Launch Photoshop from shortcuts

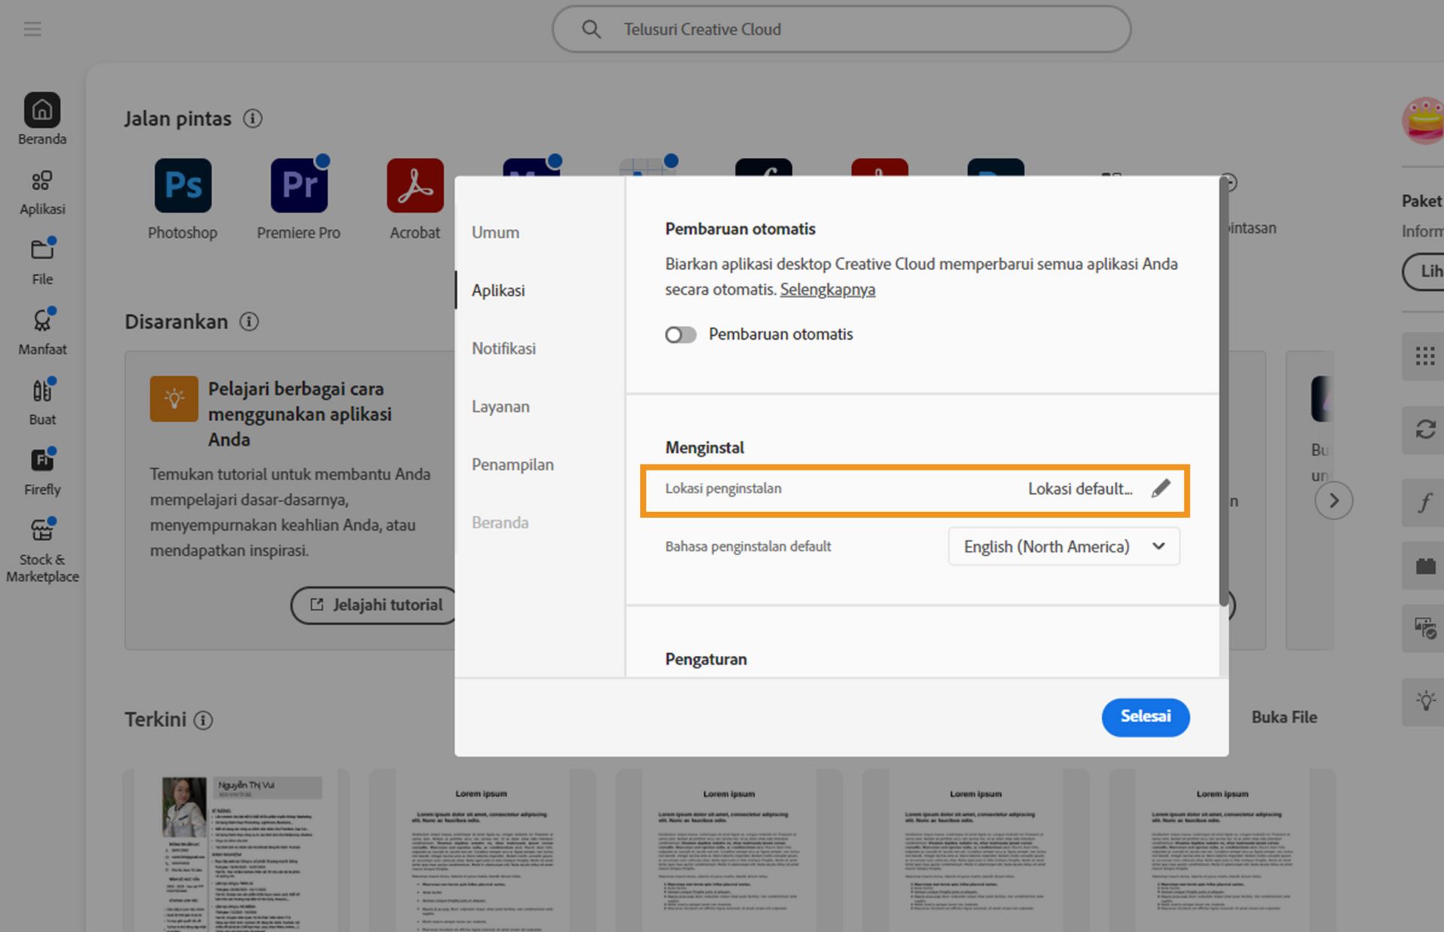tap(183, 186)
